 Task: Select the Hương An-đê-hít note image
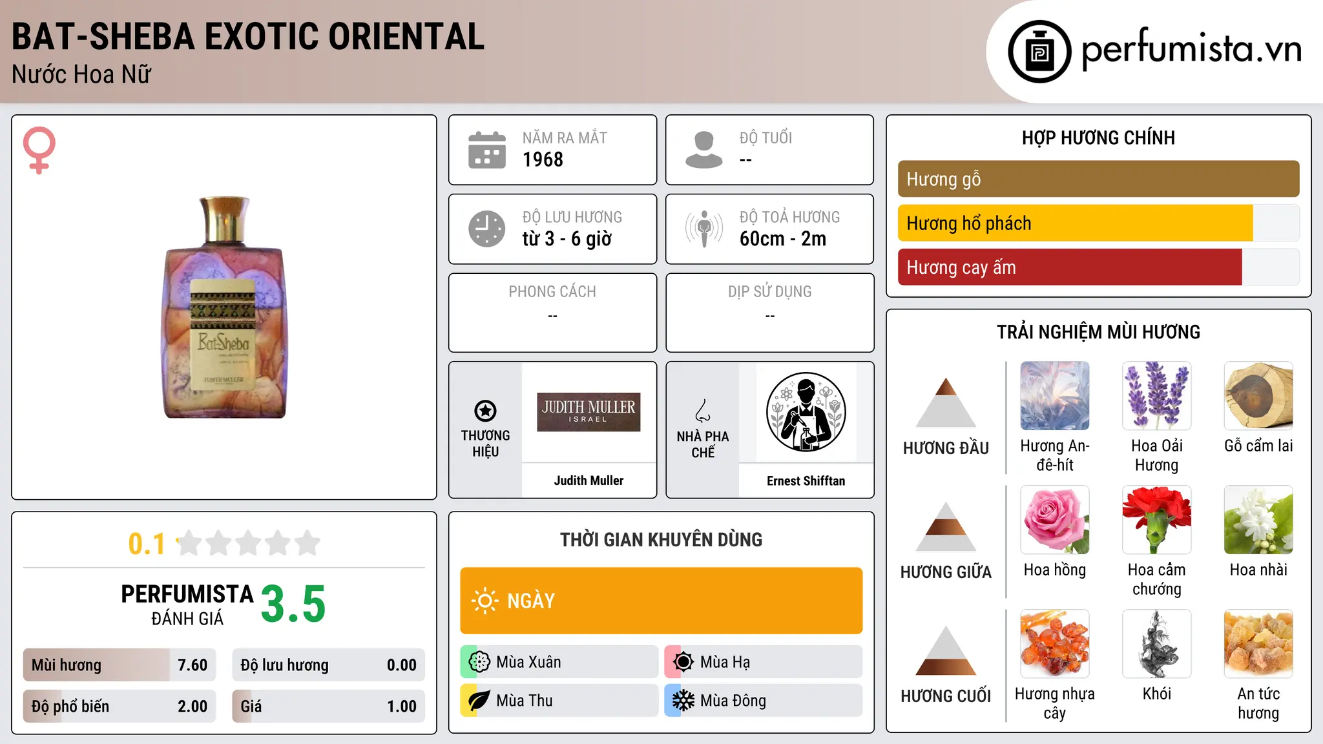[x=1055, y=395]
